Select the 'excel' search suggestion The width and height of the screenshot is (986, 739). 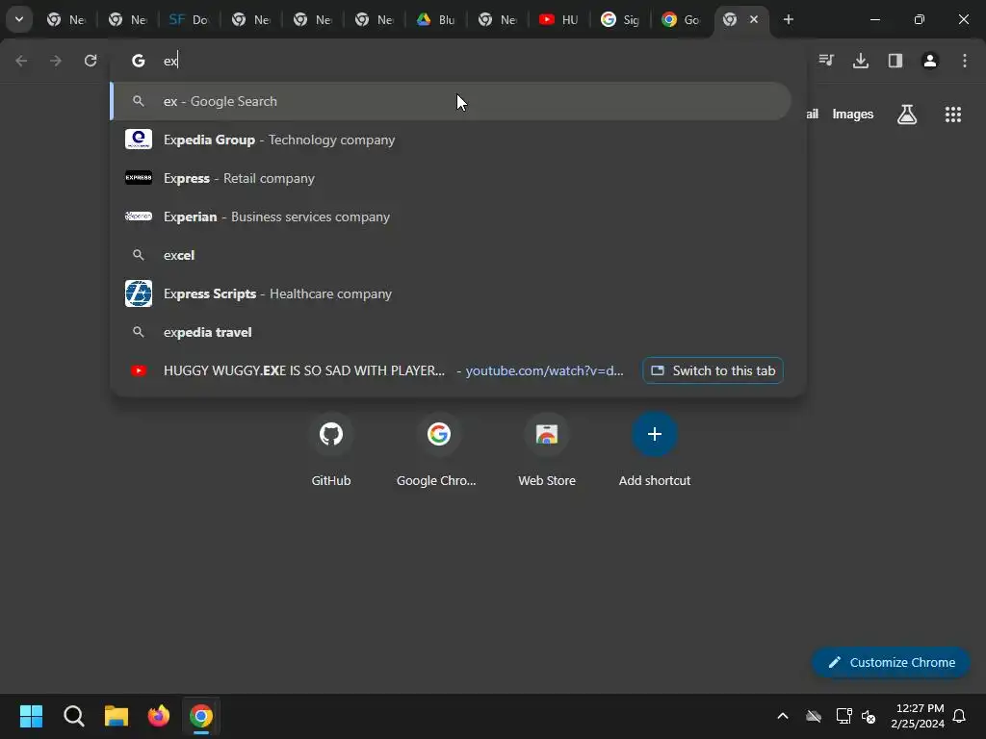coord(451,255)
